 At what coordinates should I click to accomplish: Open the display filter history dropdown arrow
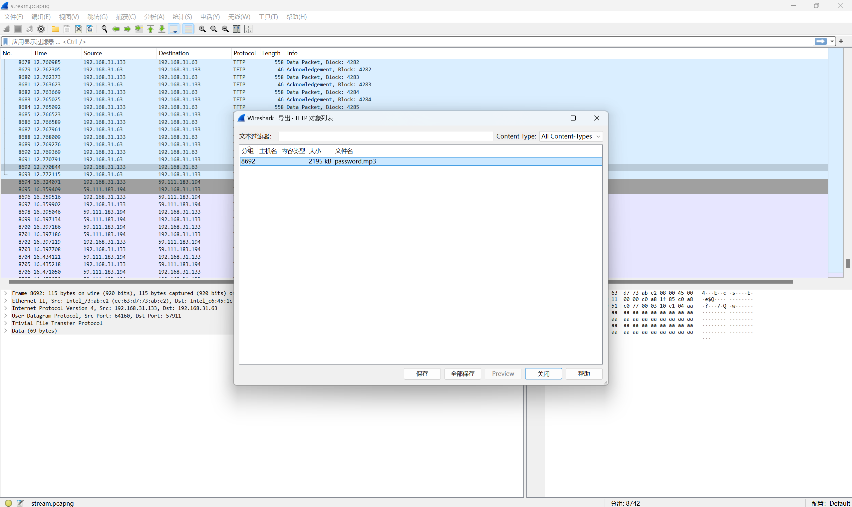pos(832,42)
